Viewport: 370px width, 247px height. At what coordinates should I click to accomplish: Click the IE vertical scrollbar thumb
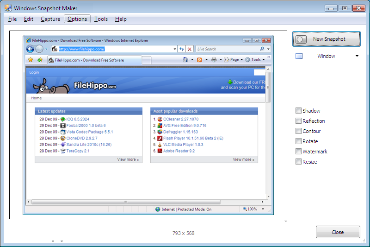pos(268,87)
